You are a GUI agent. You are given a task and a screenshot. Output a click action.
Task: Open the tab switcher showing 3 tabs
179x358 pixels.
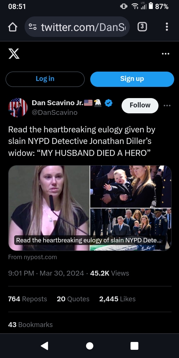(142, 27)
